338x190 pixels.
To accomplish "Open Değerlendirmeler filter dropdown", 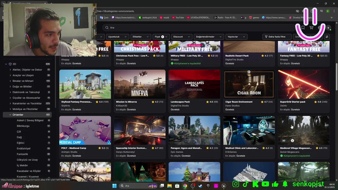I will pyautogui.click(x=209, y=37).
